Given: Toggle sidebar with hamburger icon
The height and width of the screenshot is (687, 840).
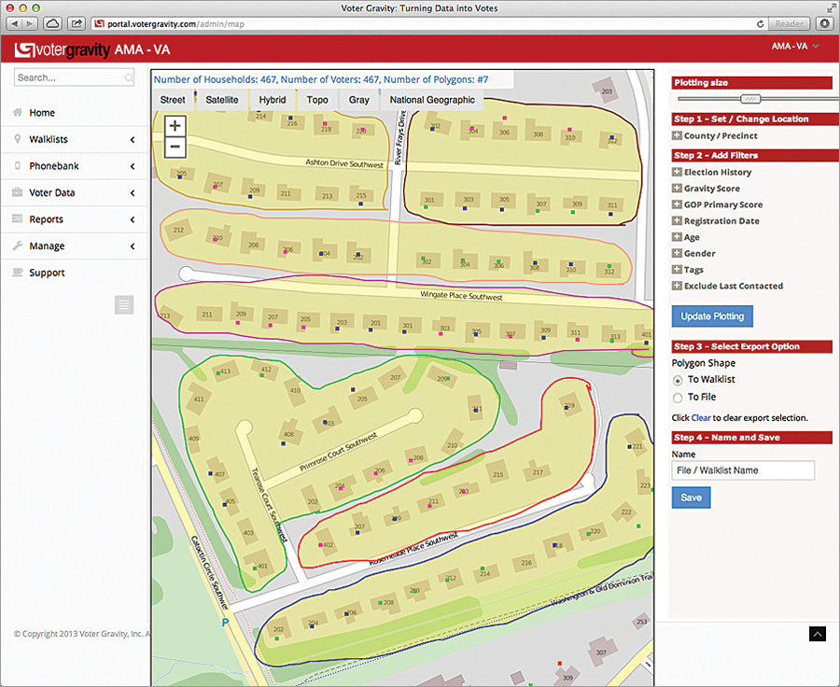Looking at the screenshot, I should click(124, 305).
